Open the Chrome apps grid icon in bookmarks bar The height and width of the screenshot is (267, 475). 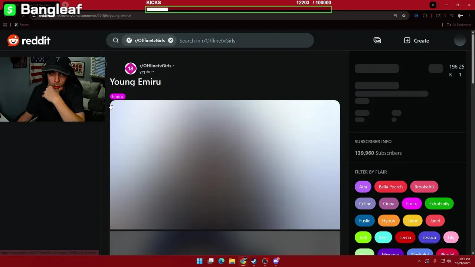[5, 24]
